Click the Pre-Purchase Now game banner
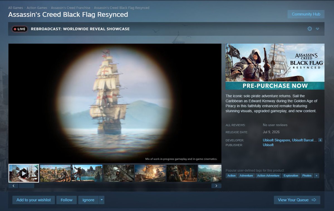334x211 pixels. (275, 67)
